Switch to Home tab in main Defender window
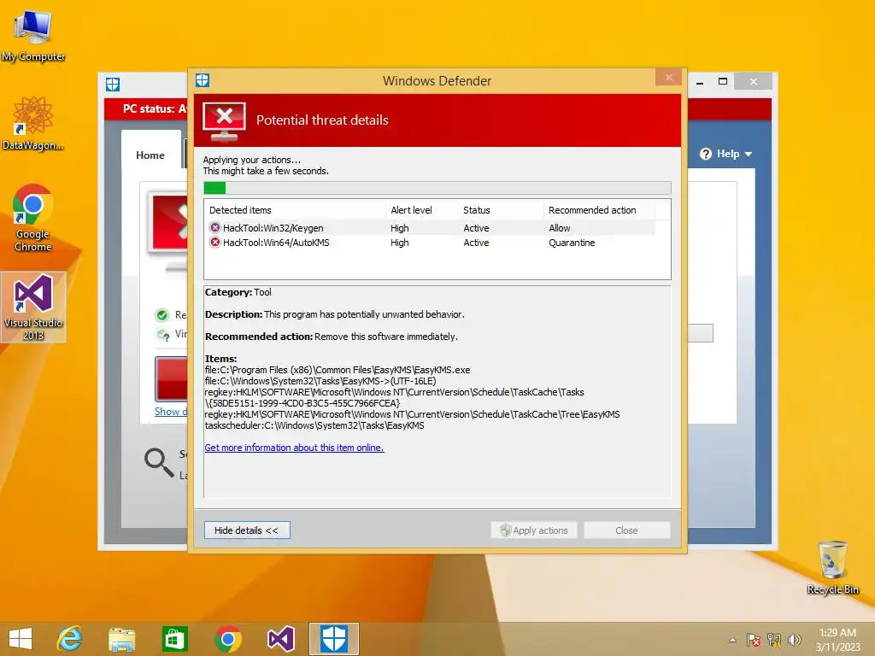The width and height of the screenshot is (875, 656). coord(150,155)
